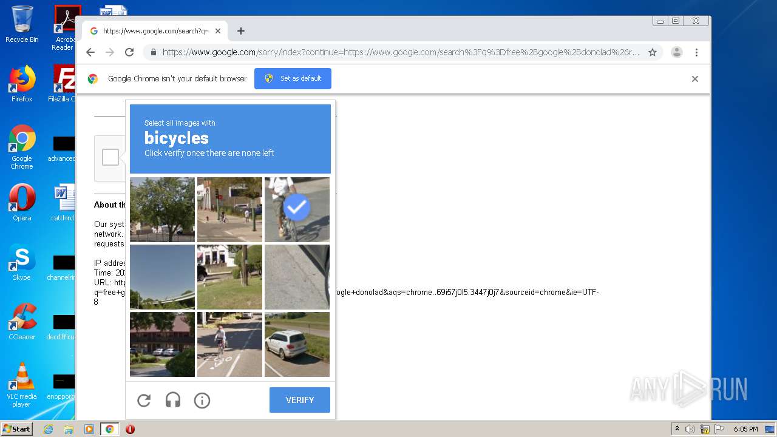This screenshot has width=777, height=437.
Task: Select the cyclist on bike lane tile
Action: 229,344
